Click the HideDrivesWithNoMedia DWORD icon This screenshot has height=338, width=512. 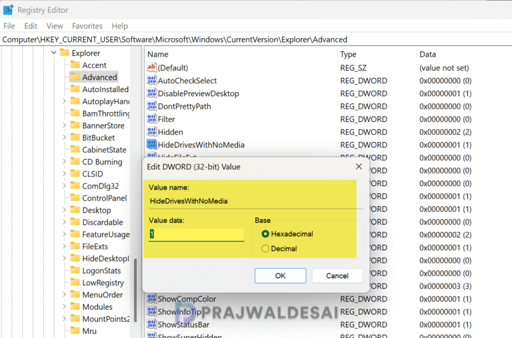[x=151, y=145]
